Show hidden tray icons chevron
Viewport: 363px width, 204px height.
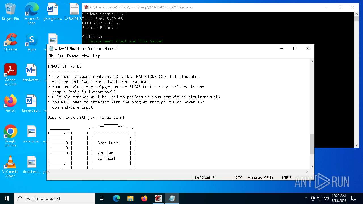tap(306, 198)
